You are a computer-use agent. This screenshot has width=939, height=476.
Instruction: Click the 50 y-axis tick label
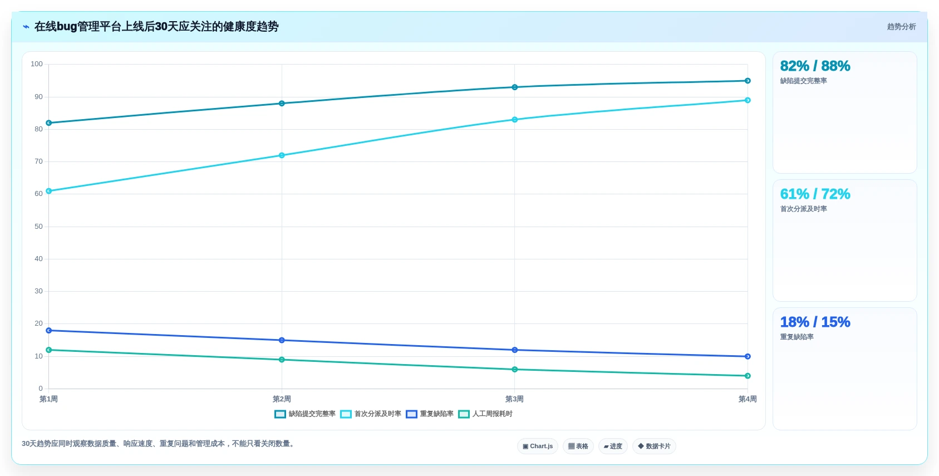[38, 227]
